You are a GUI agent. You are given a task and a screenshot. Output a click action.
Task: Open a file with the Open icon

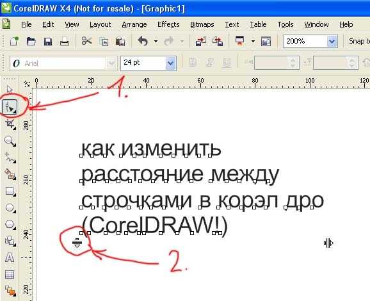(31, 42)
